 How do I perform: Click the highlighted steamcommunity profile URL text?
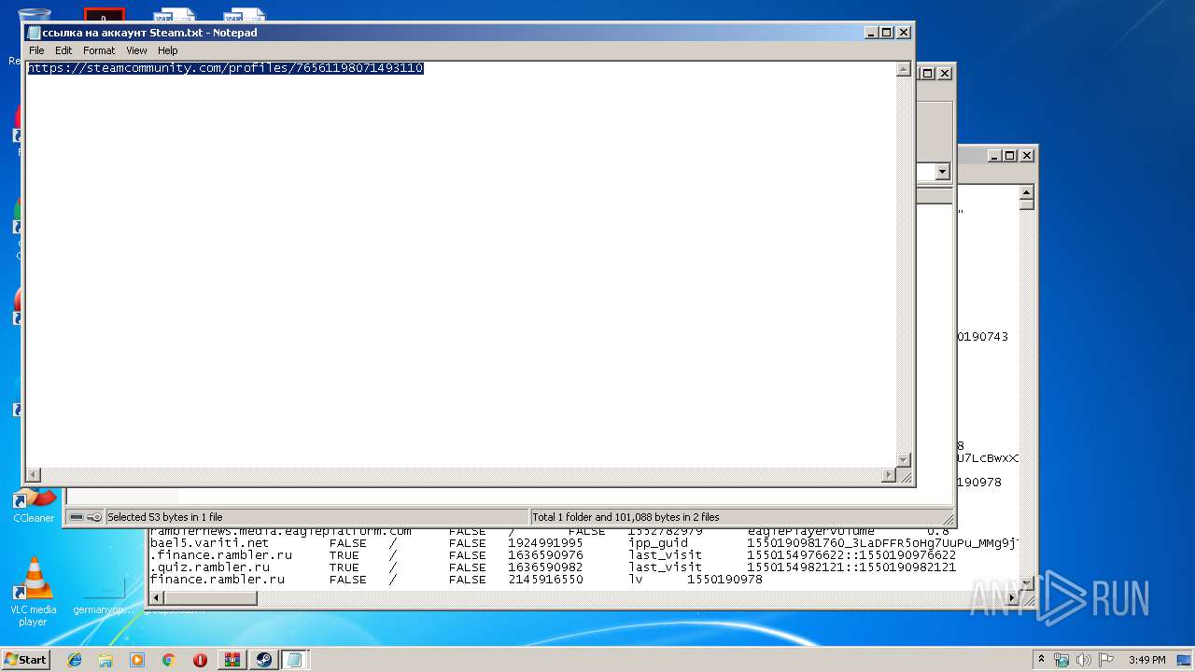[226, 68]
